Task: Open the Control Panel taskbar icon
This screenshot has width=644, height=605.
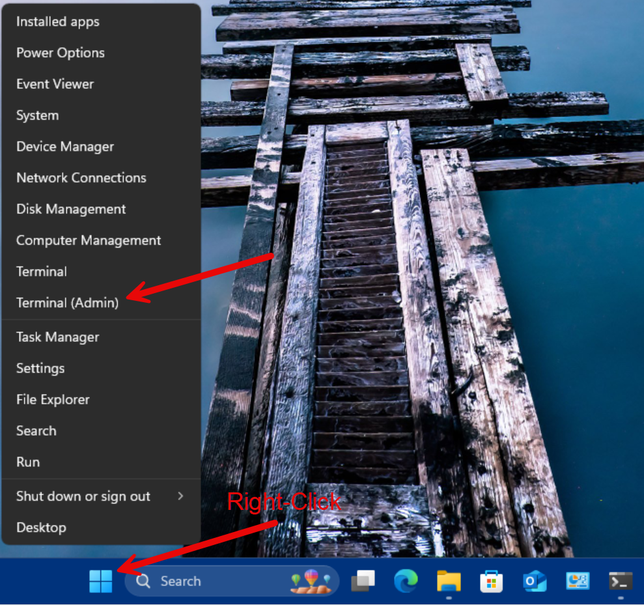Action: tap(577, 581)
